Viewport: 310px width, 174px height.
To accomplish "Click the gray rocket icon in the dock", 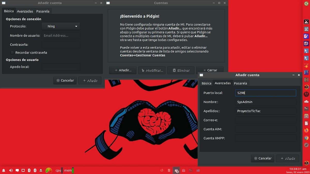I will [x=306, y=145].
